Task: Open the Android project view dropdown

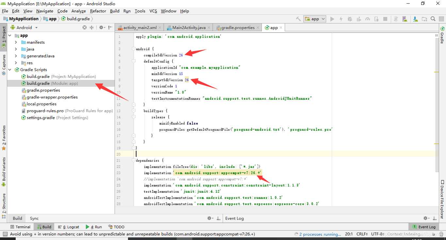Action: tap(24, 28)
